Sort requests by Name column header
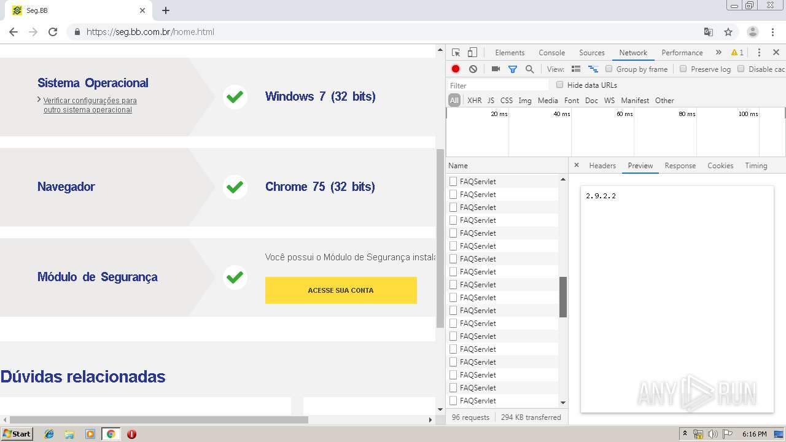The image size is (786, 442). point(507,166)
